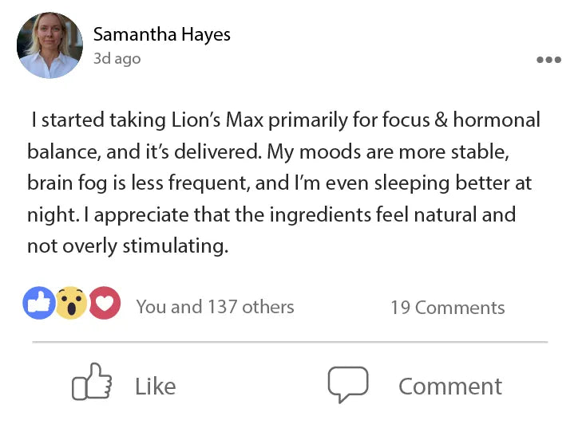Click the speech bubble Comment icon
Image resolution: width=582 pixels, height=424 pixels.
click(348, 385)
